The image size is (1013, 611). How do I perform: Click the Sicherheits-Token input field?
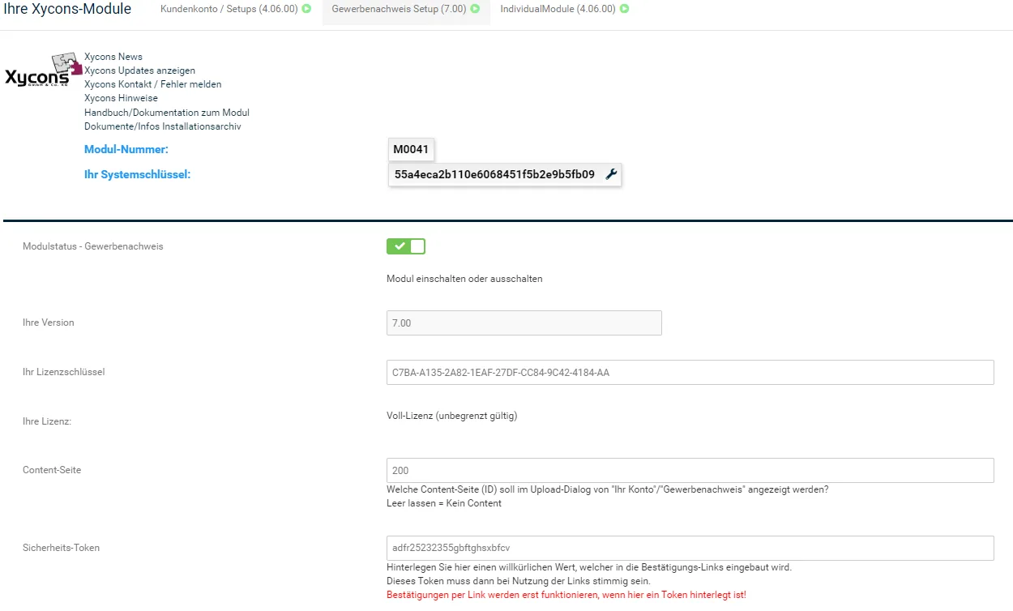(690, 548)
